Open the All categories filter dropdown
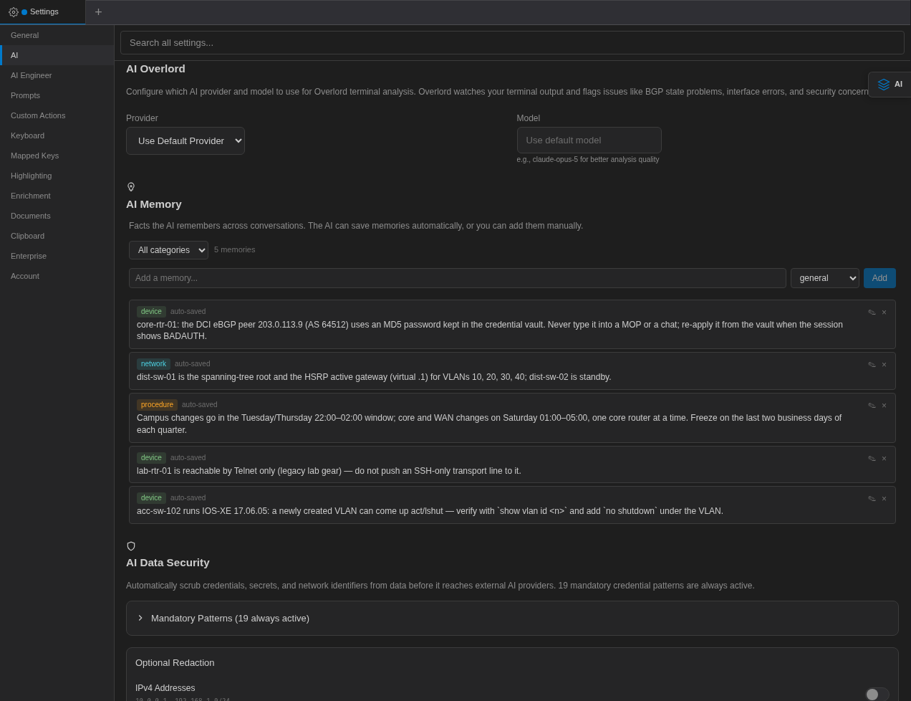Viewport: 911px width, 701px height. pos(168,250)
